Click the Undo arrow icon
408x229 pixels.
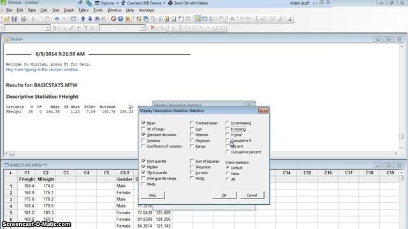pyautogui.click(x=57, y=18)
